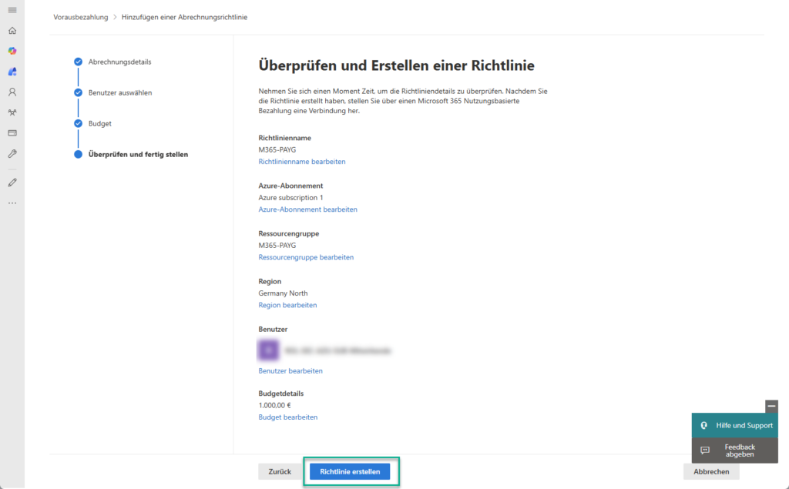The width and height of the screenshot is (789, 489).
Task: Jump to Benutzer auswählen step
Action: (x=119, y=92)
